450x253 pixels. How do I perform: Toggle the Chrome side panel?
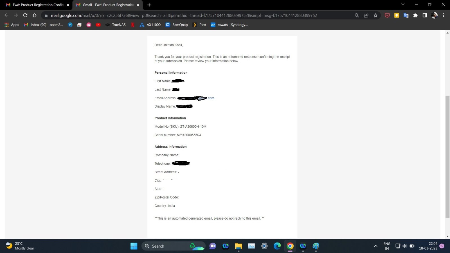coord(425,15)
